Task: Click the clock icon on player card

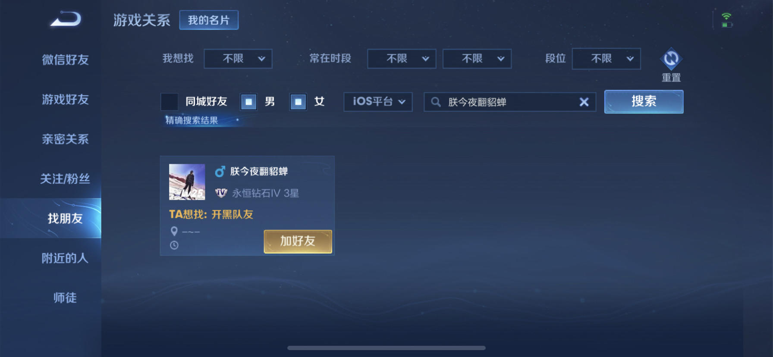Action: tap(174, 245)
